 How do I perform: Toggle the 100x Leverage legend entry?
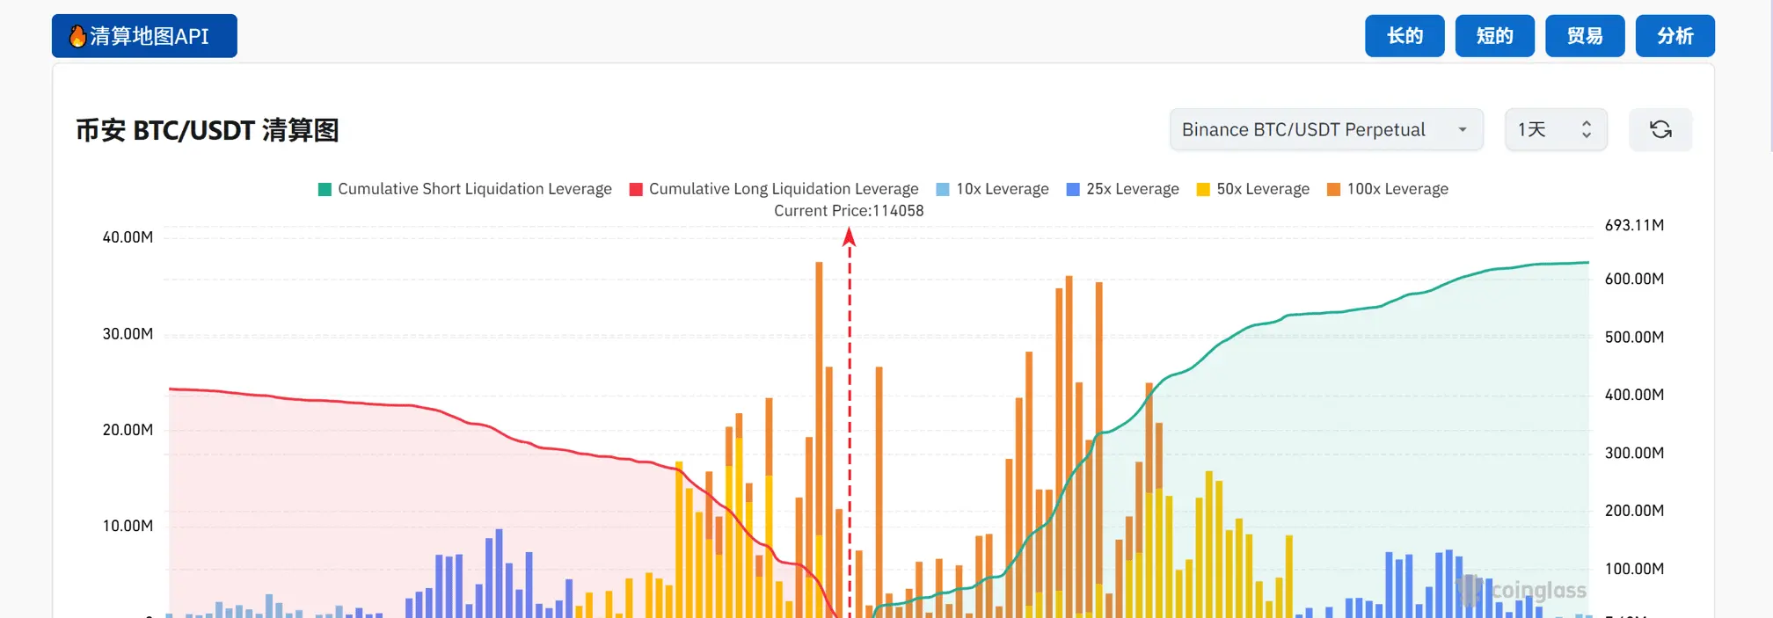[1387, 189]
